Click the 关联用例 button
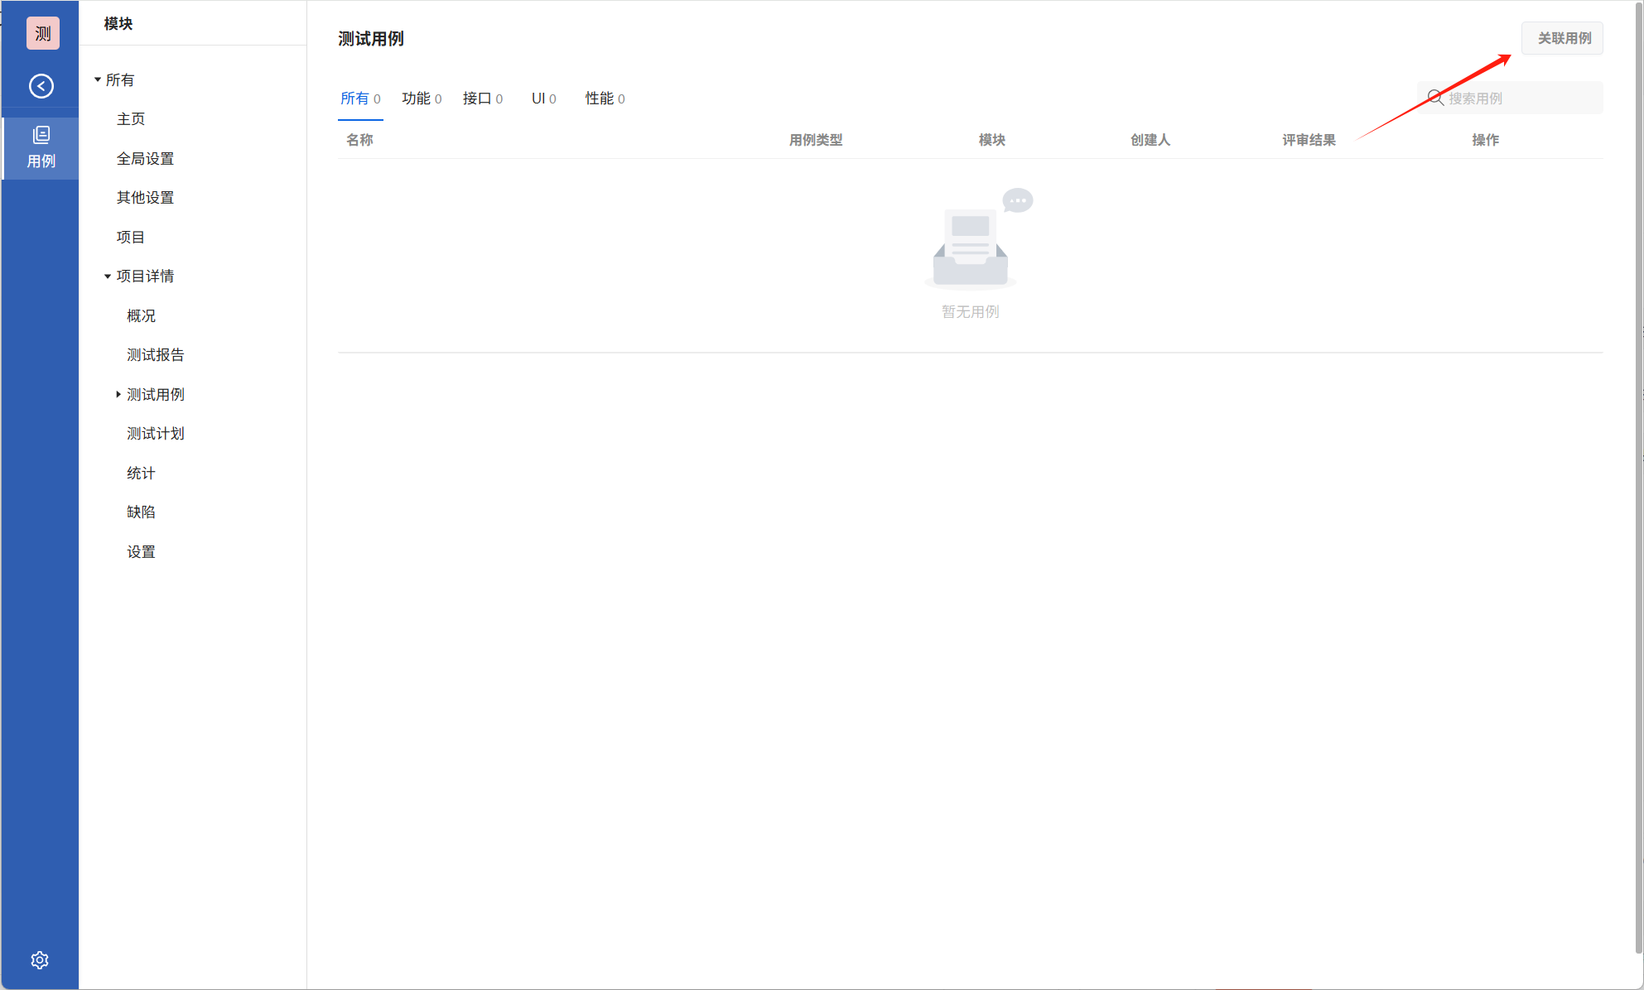Viewport: 1644px width, 990px height. pyautogui.click(x=1563, y=38)
